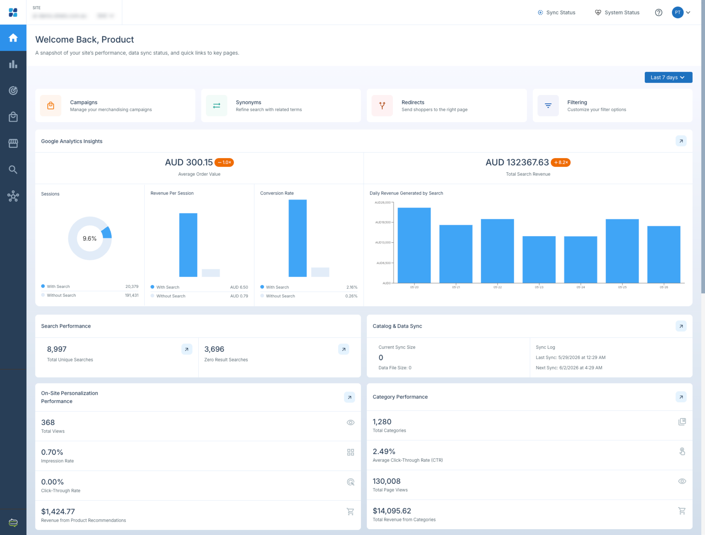The height and width of the screenshot is (535, 705).
Task: Click the 05-20 bar in daily revenue chart
Action: [x=414, y=245]
